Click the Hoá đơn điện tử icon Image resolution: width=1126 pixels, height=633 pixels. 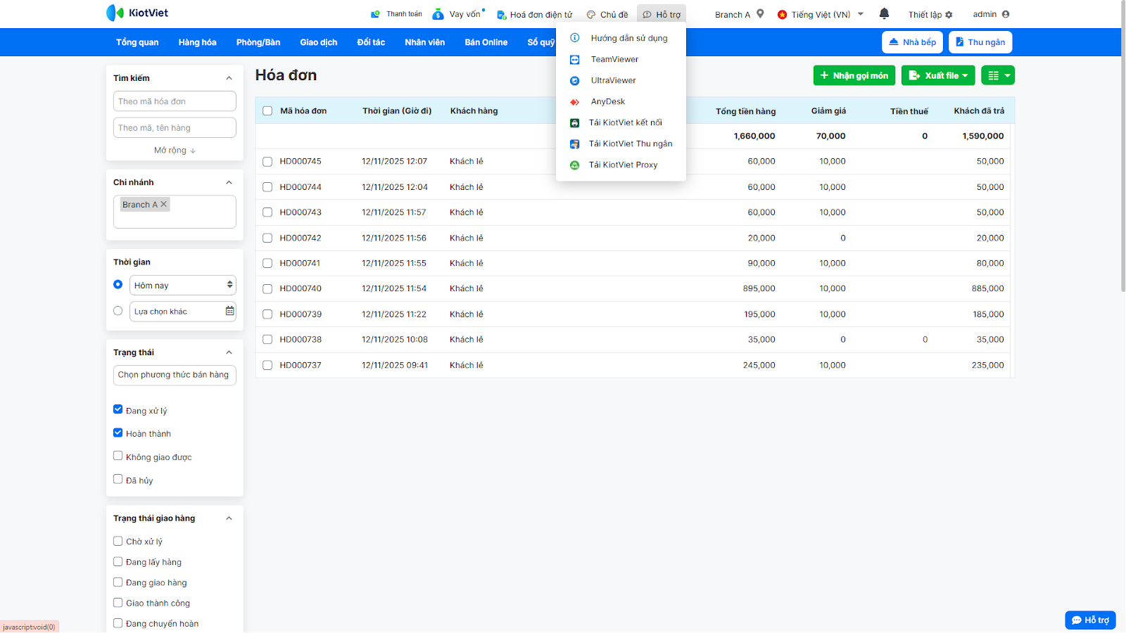click(x=501, y=15)
